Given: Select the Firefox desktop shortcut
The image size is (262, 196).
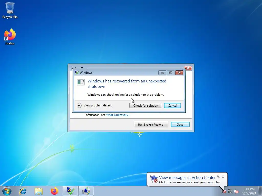Looking at the screenshot, I should coord(10,37).
